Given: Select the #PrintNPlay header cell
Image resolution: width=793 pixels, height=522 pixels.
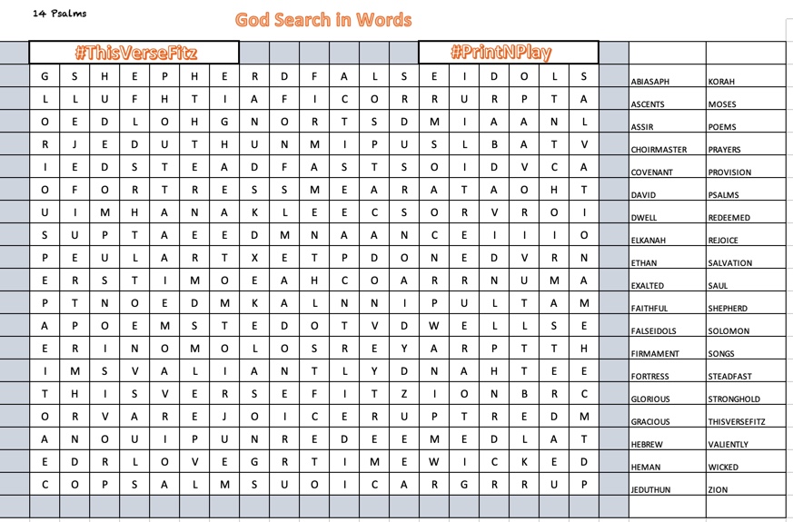Looking at the screenshot, I should (x=508, y=53).
